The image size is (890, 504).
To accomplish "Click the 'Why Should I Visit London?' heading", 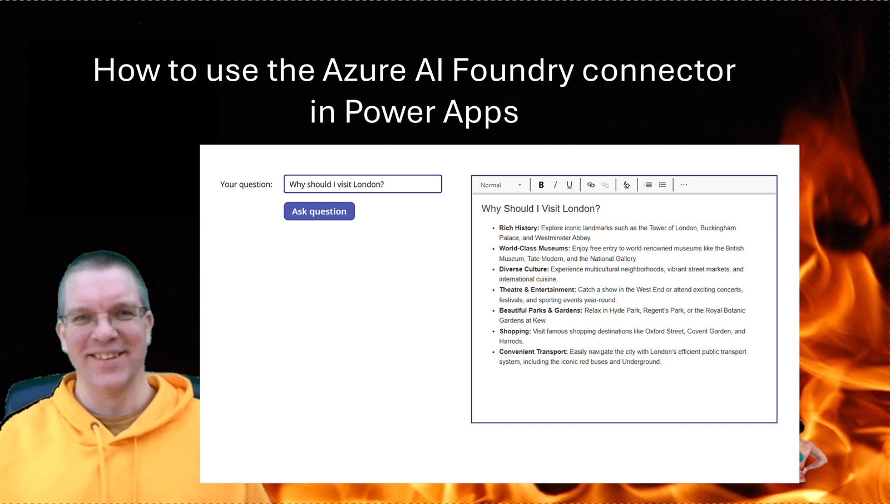I will pyautogui.click(x=541, y=209).
